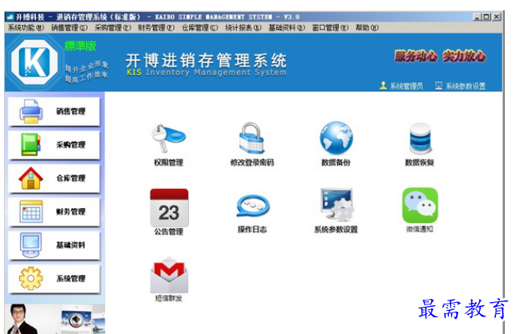Open 微信通知 WeChat icon
Image resolution: width=515 pixels, height=334 pixels.
pos(420,205)
